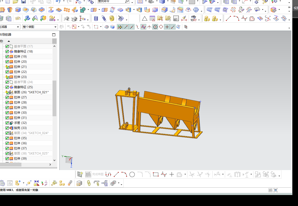Uncheck the 抽壳 (33) feature checkbox

tap(7, 128)
